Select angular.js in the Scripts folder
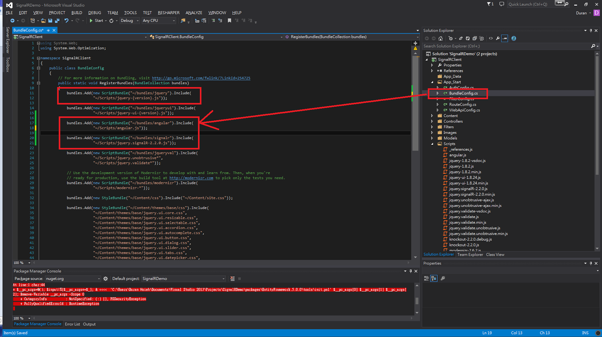 (x=458, y=155)
